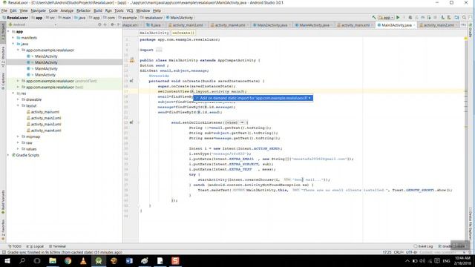Collapse the app module tree node

8,31
